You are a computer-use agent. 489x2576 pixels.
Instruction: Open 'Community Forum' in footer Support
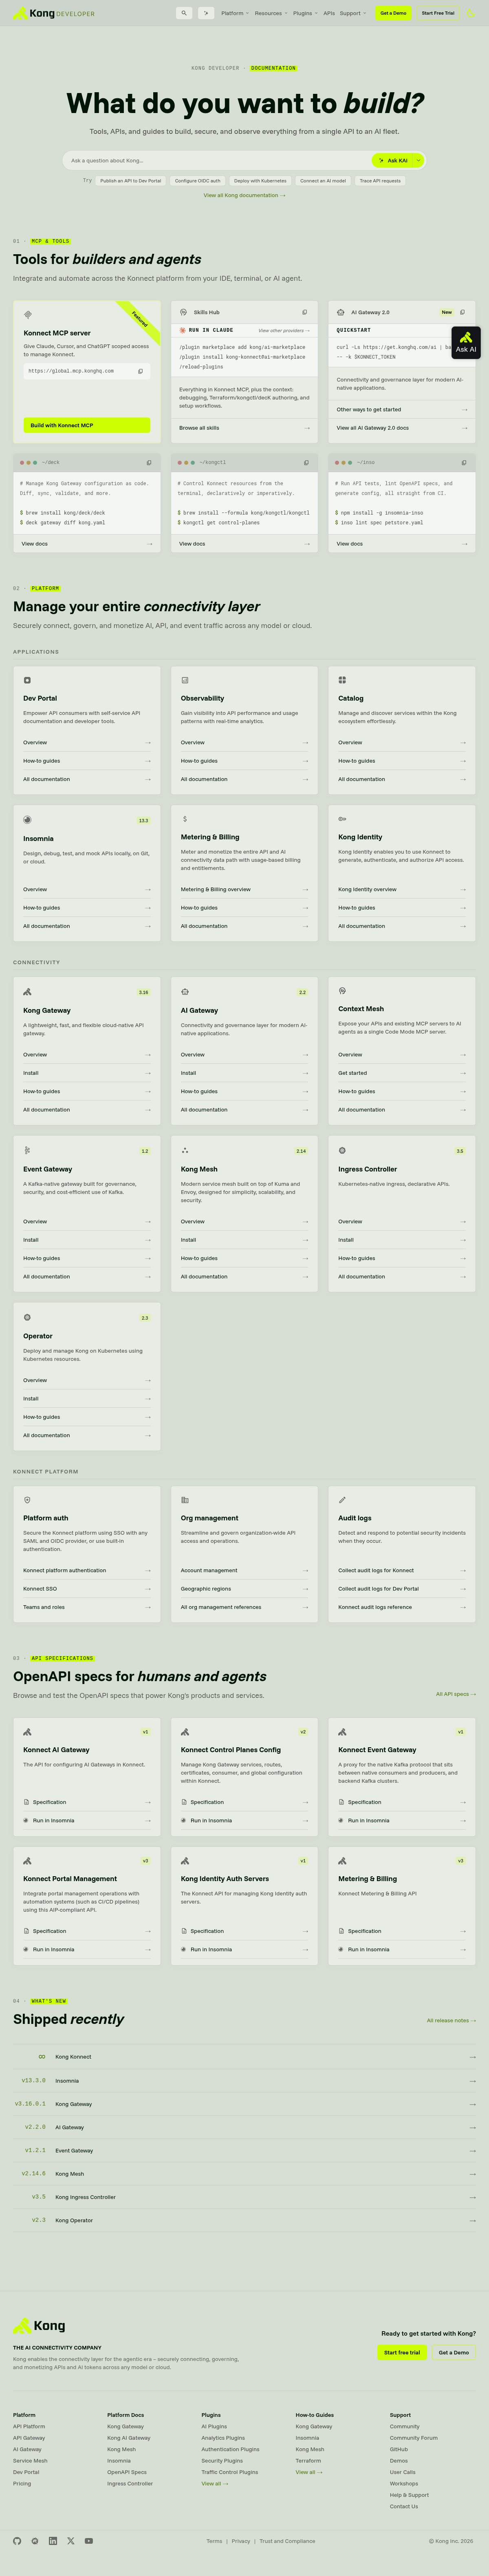click(x=413, y=2438)
